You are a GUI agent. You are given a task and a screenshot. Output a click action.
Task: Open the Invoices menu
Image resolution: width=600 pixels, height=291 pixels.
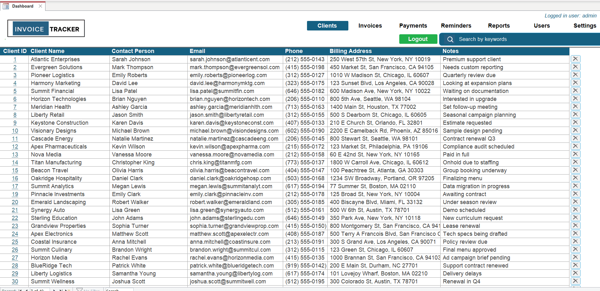pos(370,26)
